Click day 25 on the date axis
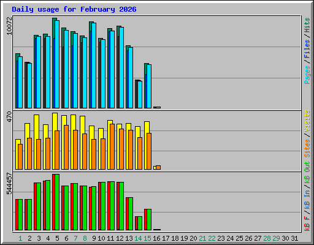This screenshot has height=245, width=314. [239, 238]
